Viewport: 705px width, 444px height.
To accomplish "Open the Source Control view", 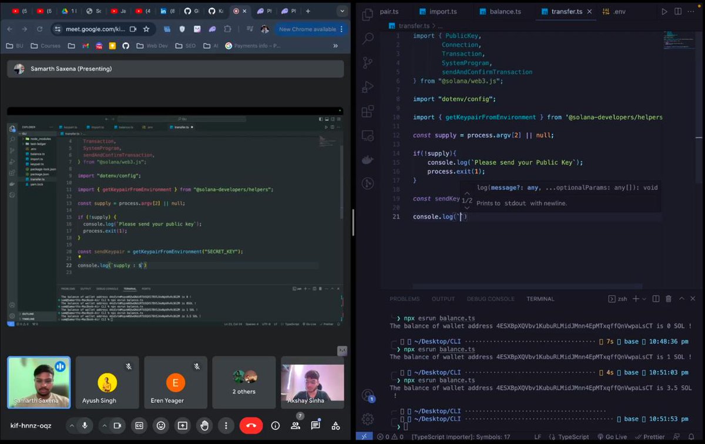I will [x=367, y=62].
